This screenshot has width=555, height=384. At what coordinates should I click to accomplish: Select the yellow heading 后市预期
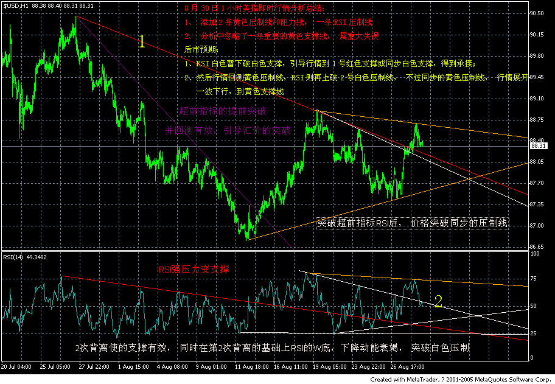point(202,49)
